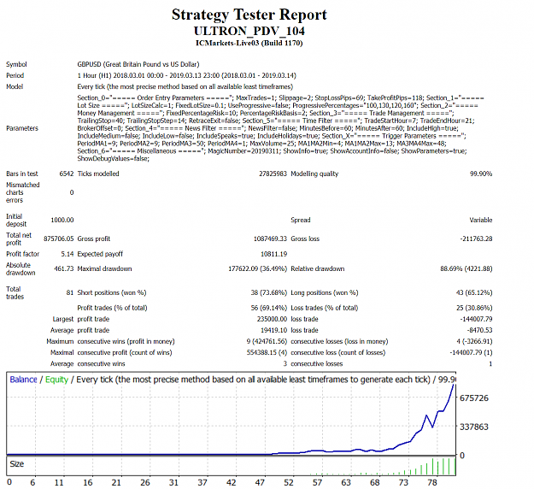Select the largest loss trade value -144007.79

(x=476, y=319)
